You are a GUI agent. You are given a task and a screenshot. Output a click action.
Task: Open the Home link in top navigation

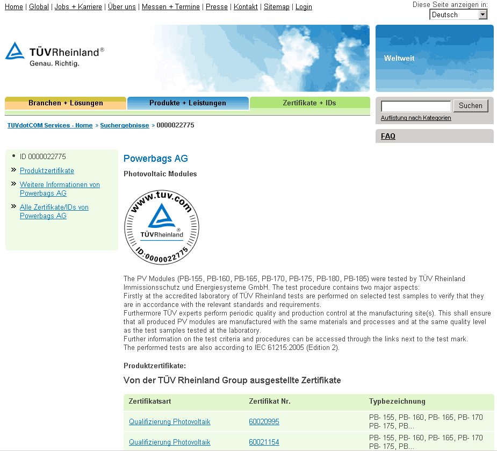[14, 6]
